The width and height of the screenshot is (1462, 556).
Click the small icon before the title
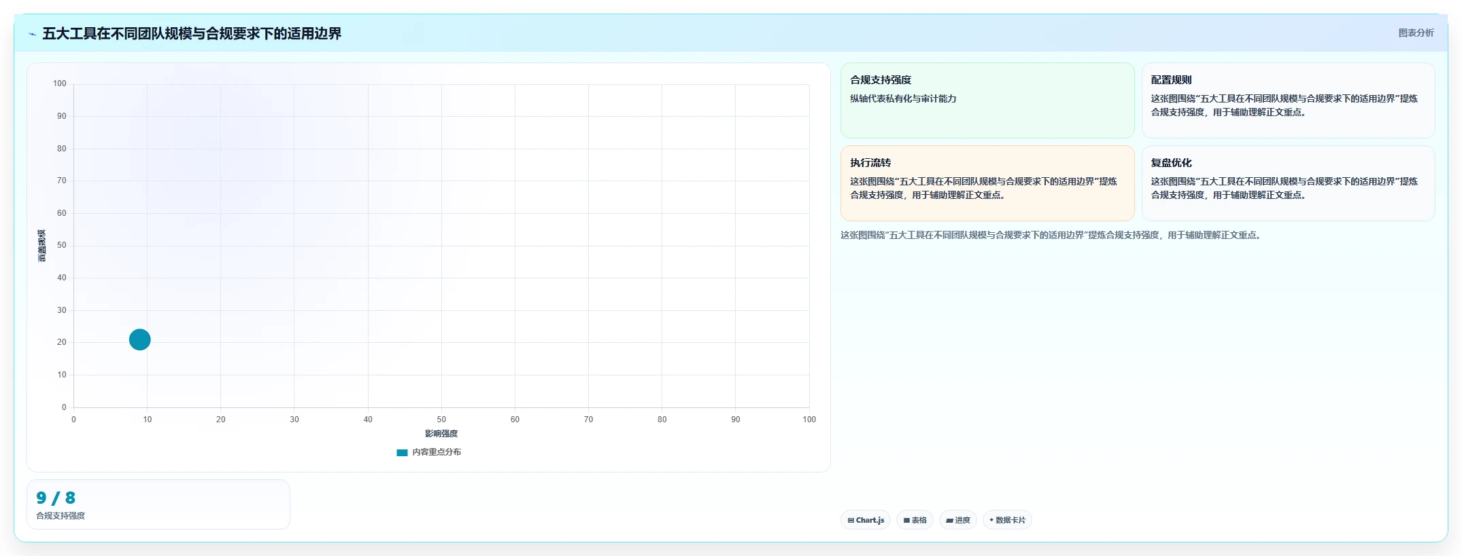[x=32, y=34]
